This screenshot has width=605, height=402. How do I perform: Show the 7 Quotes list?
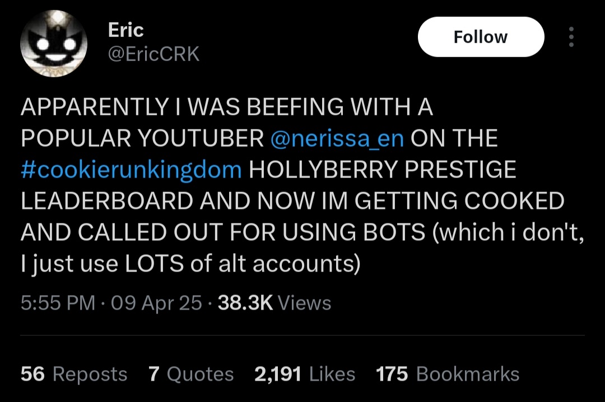(191, 374)
